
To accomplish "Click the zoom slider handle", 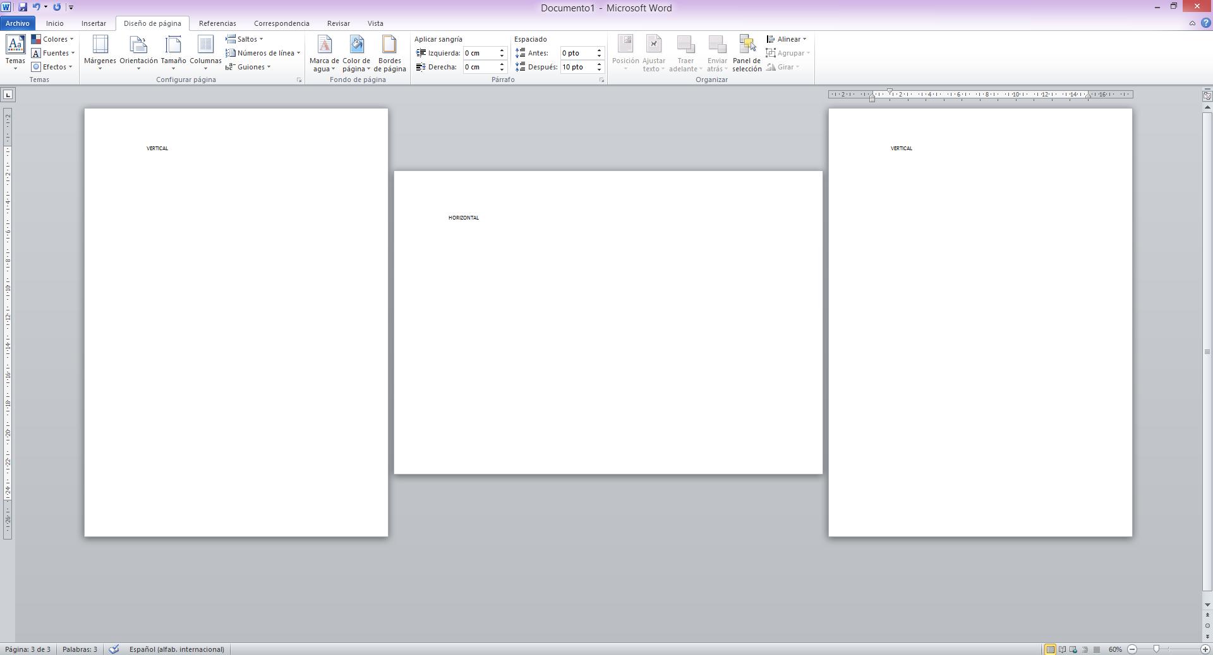I will click(x=1156, y=649).
